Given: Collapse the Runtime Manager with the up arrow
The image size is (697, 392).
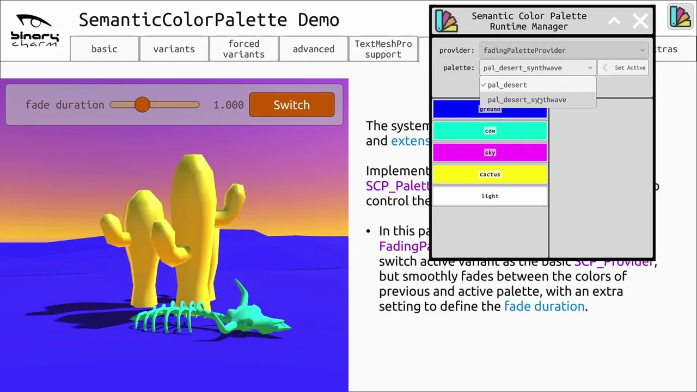Looking at the screenshot, I should coord(614,21).
